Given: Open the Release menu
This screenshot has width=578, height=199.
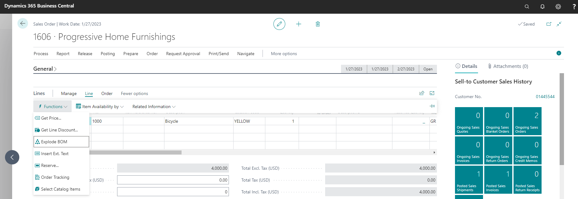Looking at the screenshot, I should [x=85, y=54].
